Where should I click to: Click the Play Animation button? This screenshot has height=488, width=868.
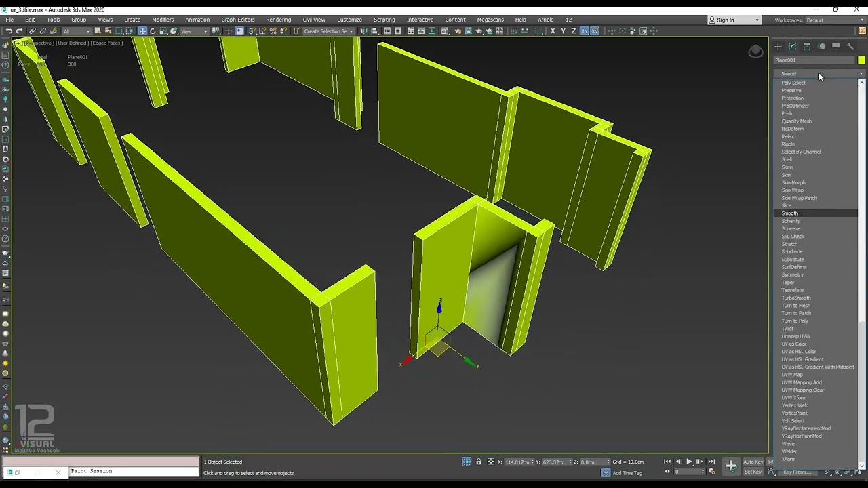point(689,462)
